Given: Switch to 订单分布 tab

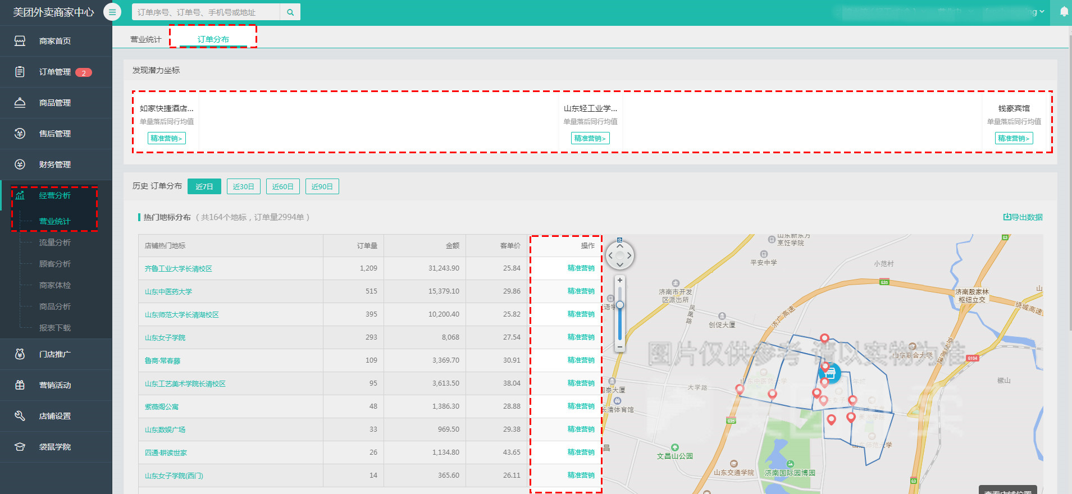Looking at the screenshot, I should click(213, 39).
